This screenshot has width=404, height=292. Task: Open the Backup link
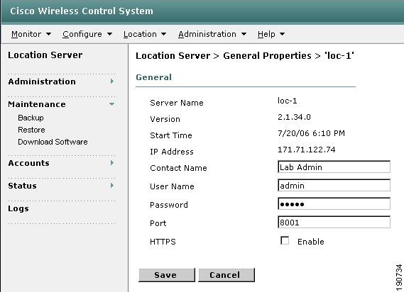coord(31,118)
